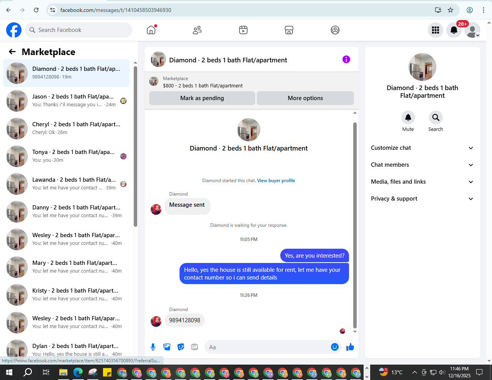
Task: Expand Media, files and links section
Action: [x=422, y=182]
